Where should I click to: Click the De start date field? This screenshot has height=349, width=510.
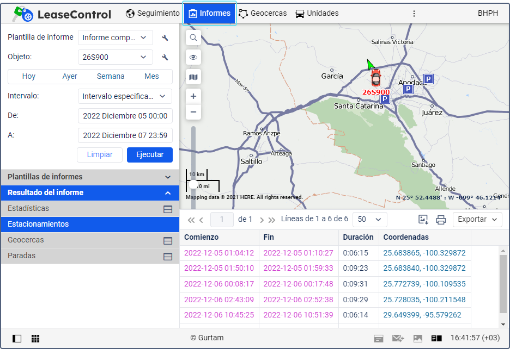point(125,116)
